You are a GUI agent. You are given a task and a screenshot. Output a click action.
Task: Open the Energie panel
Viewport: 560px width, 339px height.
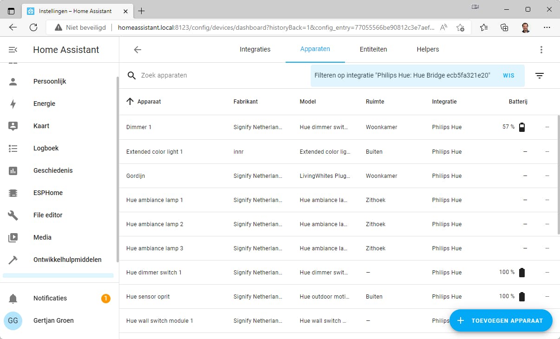point(44,104)
